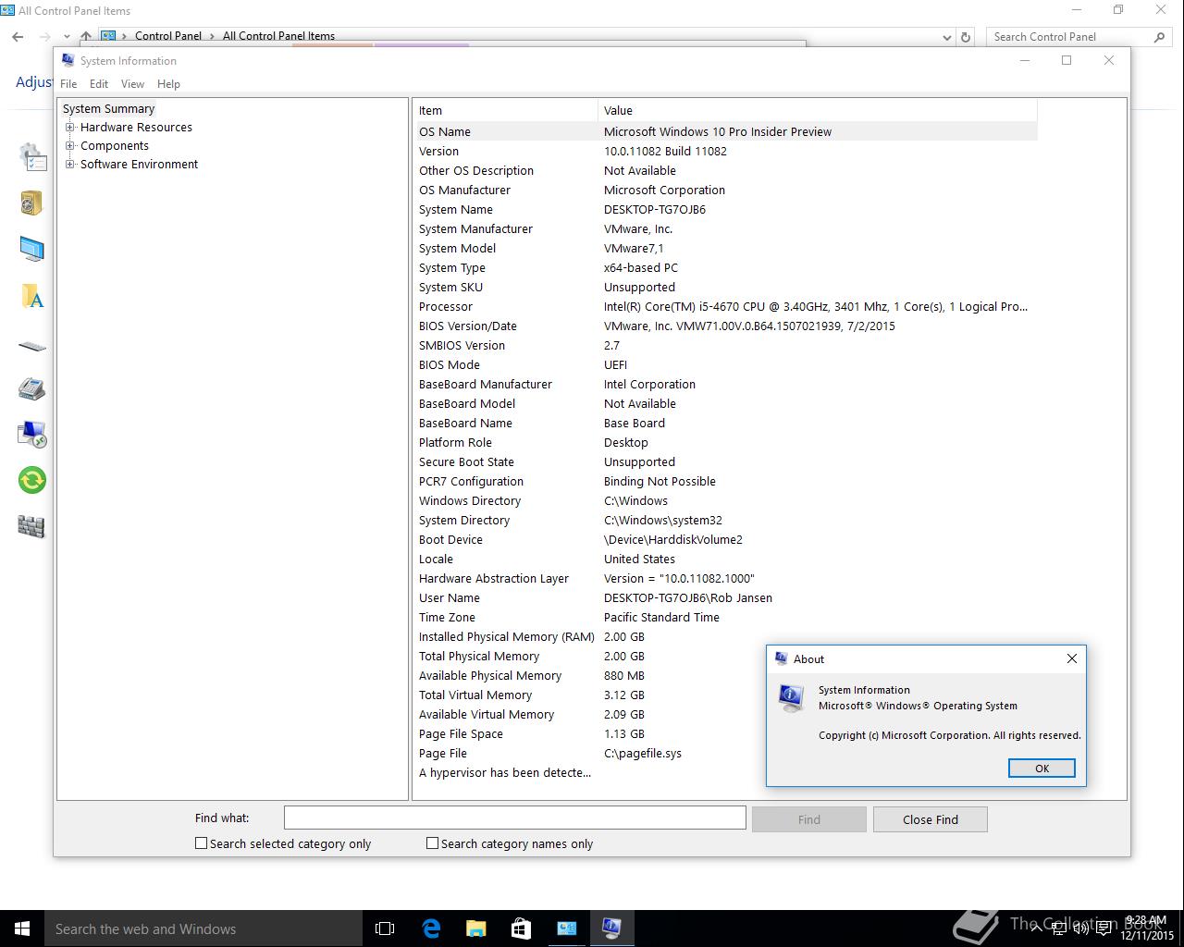1184x947 pixels.
Task: Open the Help menu
Action: (168, 83)
